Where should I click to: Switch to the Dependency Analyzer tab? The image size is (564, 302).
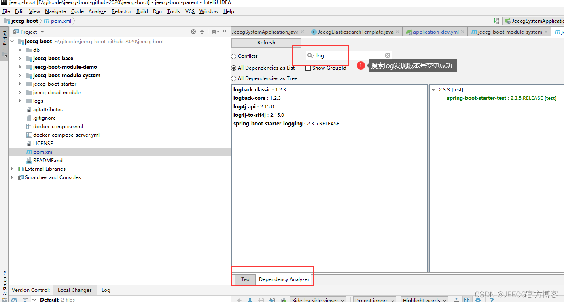(x=284, y=279)
